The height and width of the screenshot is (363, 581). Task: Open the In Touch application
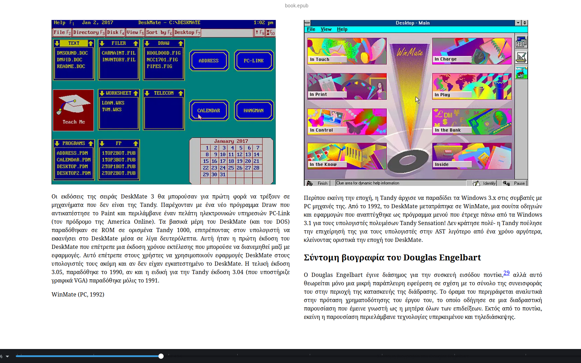point(346,51)
